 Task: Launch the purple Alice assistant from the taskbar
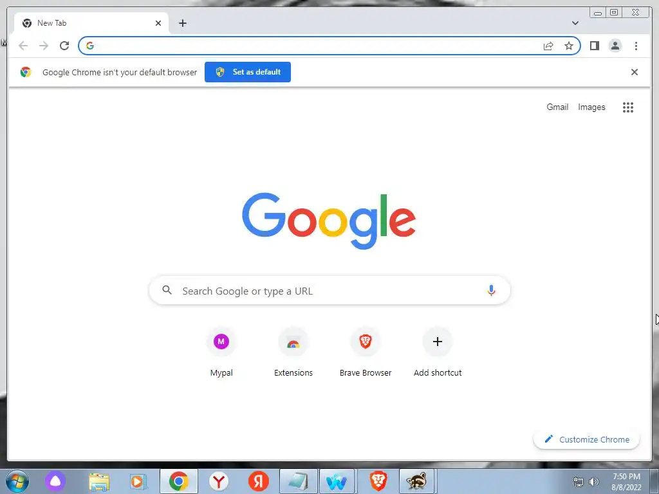point(55,481)
